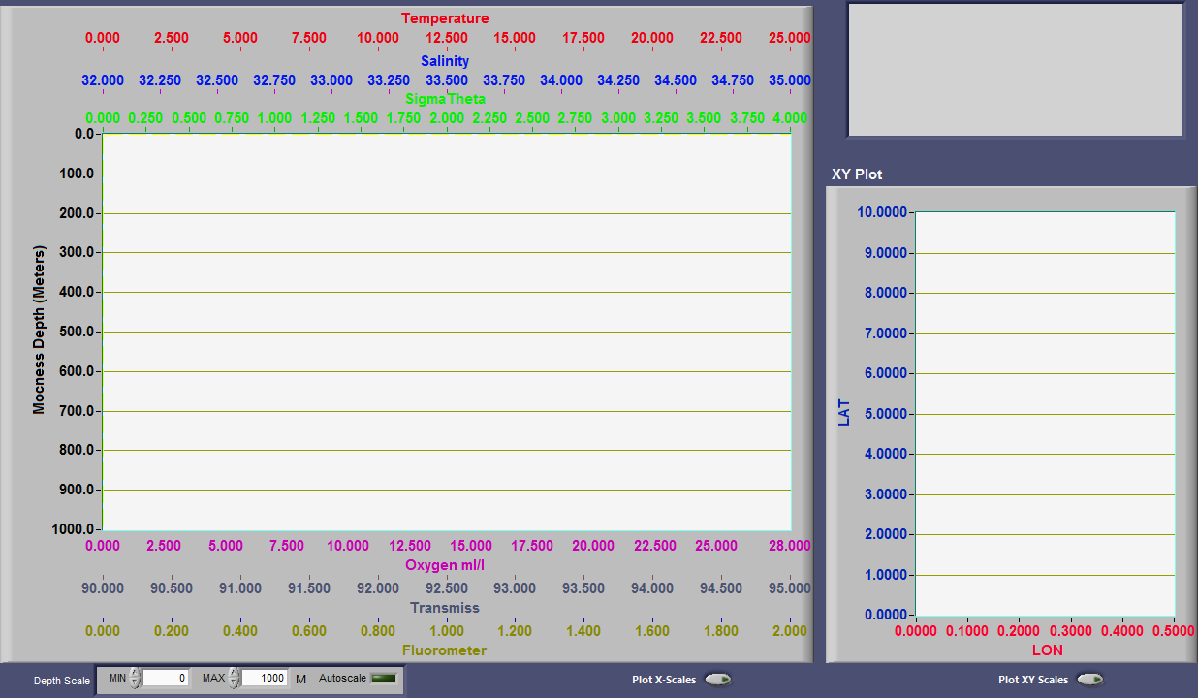
Task: Select the Fluorometer axis title
Action: (445, 650)
